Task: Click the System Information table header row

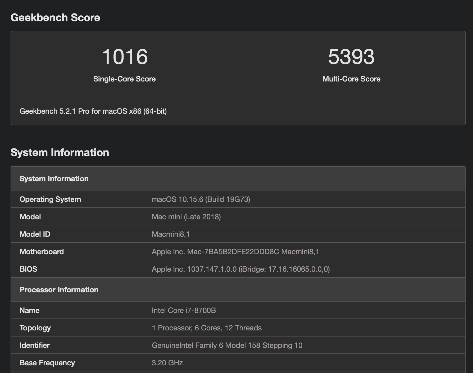Action: (x=238, y=178)
